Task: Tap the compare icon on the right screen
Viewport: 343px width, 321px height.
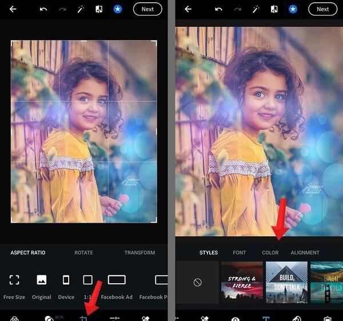Action: tap(274, 9)
